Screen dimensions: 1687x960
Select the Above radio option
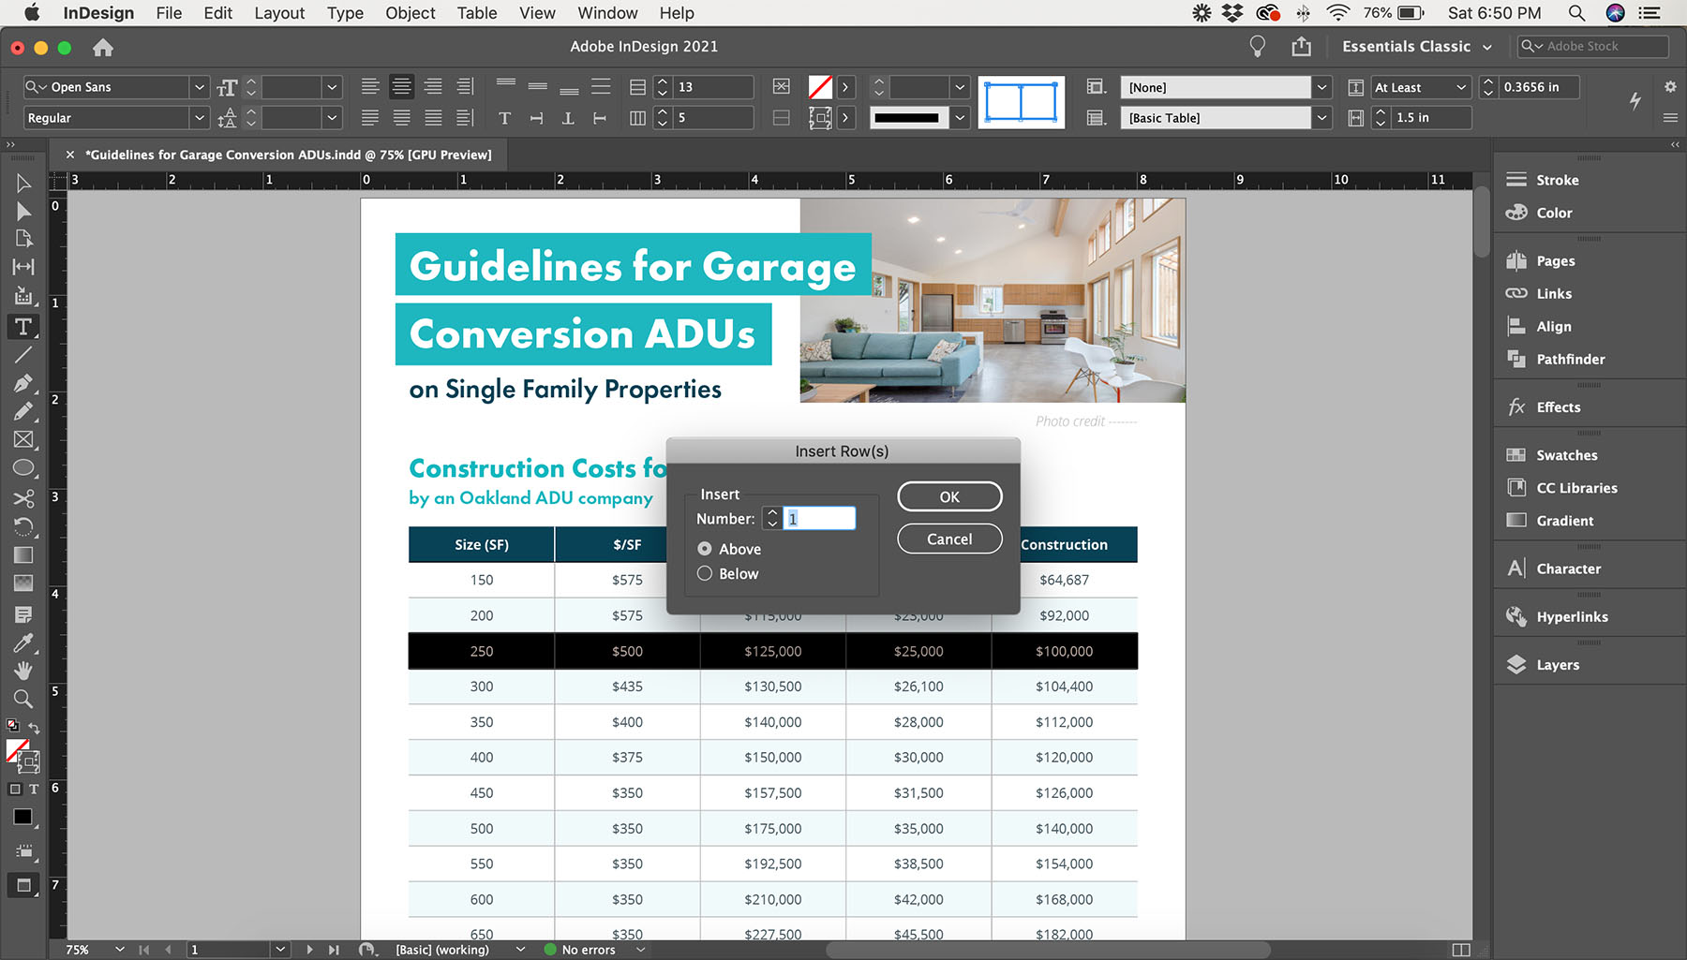705,549
